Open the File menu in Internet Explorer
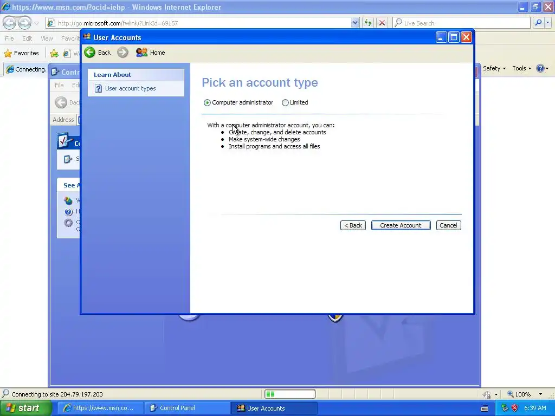555x416 pixels. (x=10, y=38)
